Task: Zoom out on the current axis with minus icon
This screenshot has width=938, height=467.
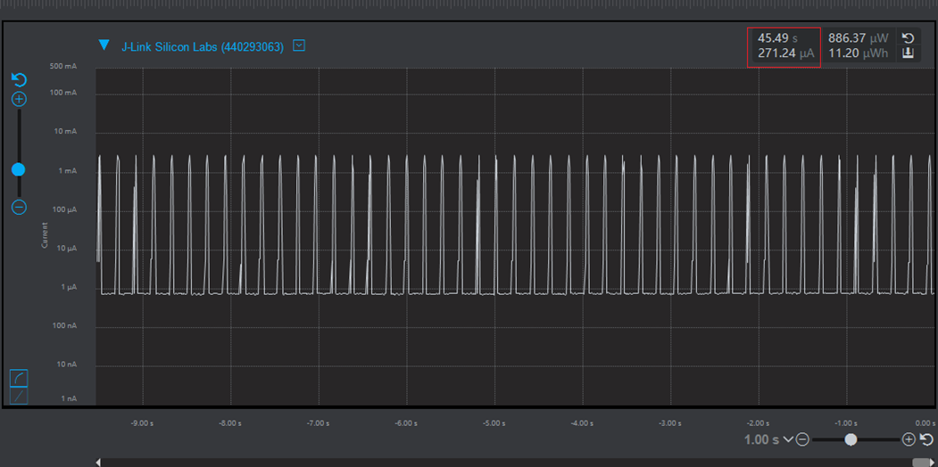Action: coord(19,208)
